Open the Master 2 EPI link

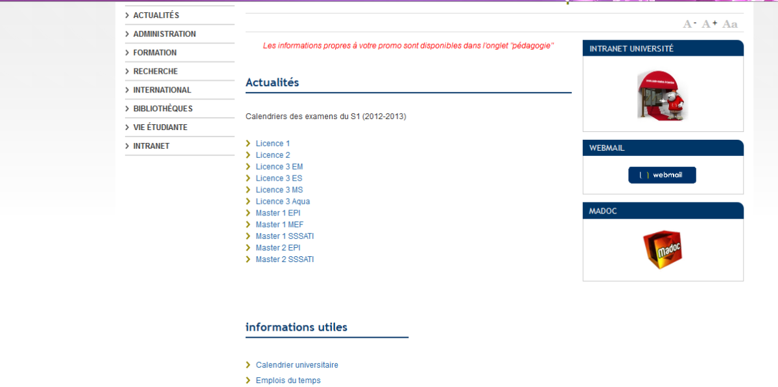(x=278, y=249)
